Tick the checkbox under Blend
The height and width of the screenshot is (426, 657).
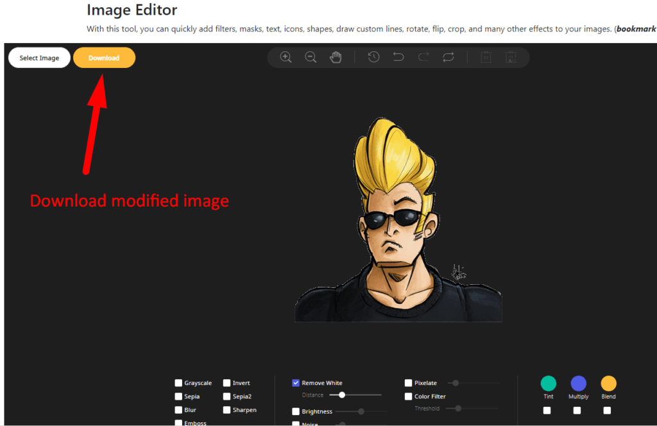(607, 411)
